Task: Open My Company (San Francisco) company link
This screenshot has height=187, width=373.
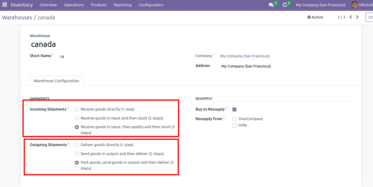Action: (x=245, y=56)
